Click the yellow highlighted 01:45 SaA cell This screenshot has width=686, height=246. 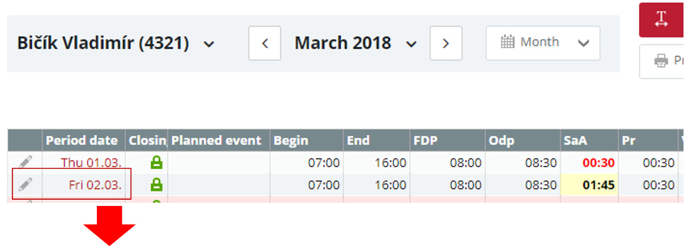[x=589, y=185]
